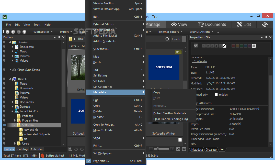275x165 pixels.
Task: Close the Properties - File pane
Action: 270,37
